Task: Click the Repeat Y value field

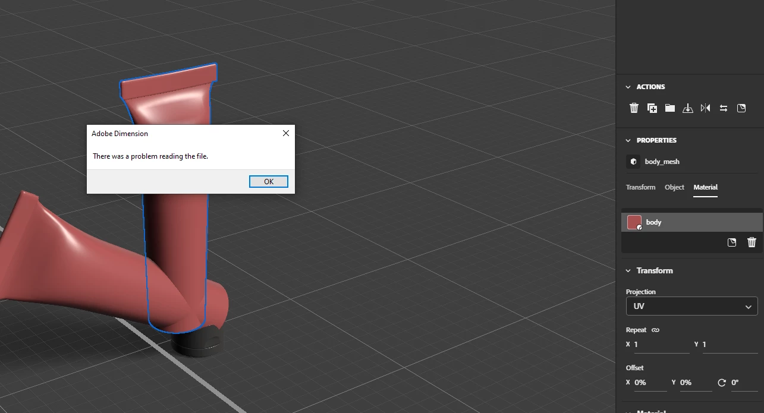Action: coord(730,345)
